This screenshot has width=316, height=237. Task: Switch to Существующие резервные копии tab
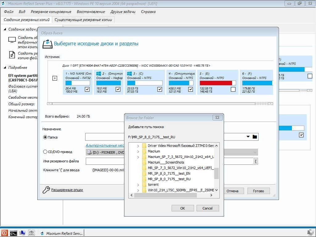(83, 20)
